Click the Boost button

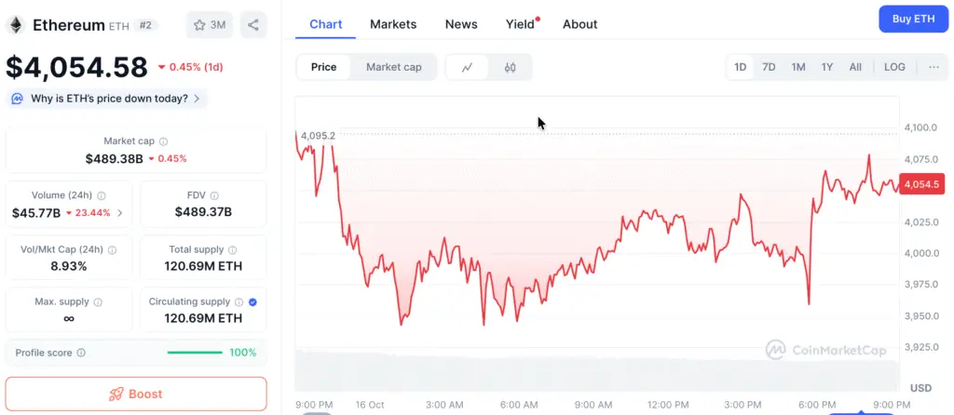(x=136, y=394)
